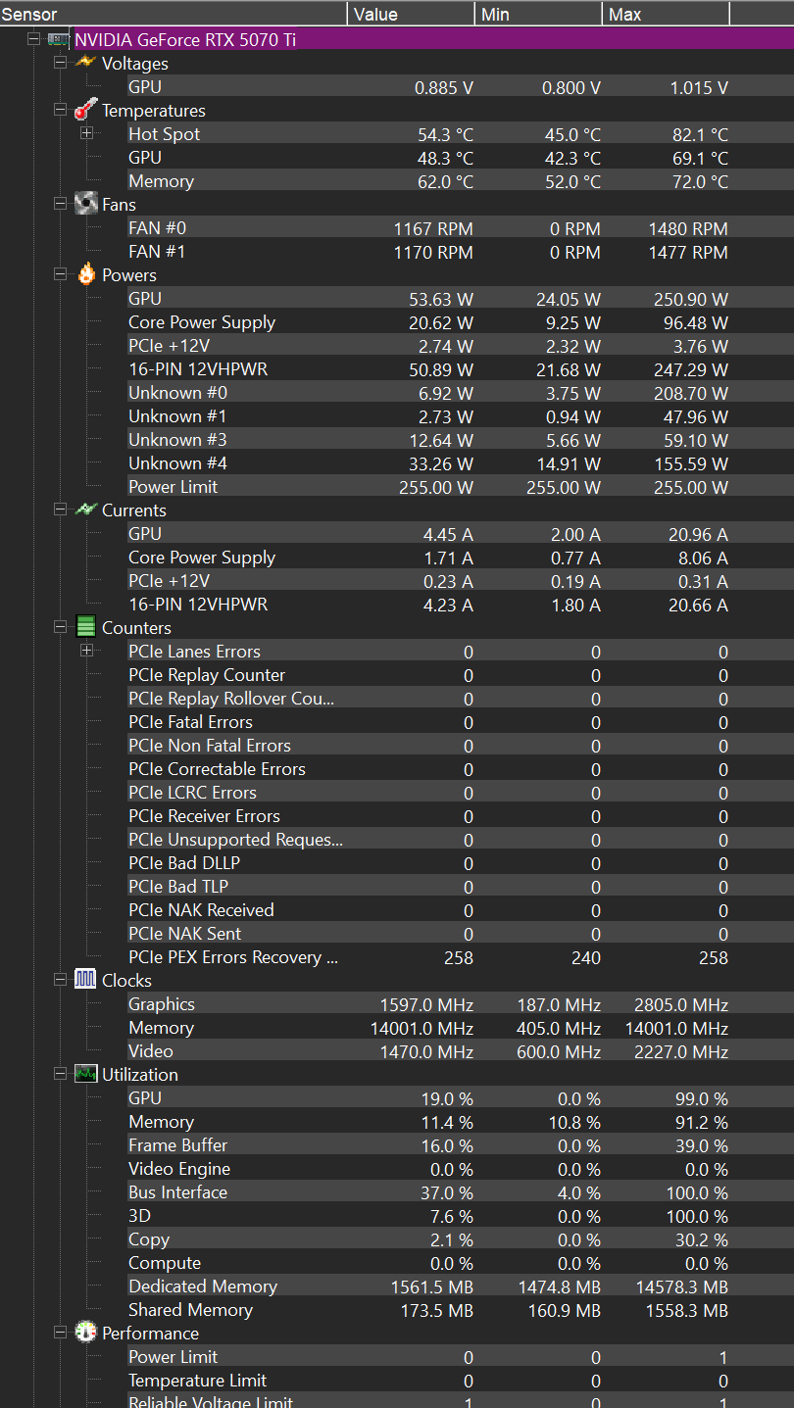794x1408 pixels.
Task: Expand the PCIe Lanes Errors node
Action: tap(86, 651)
